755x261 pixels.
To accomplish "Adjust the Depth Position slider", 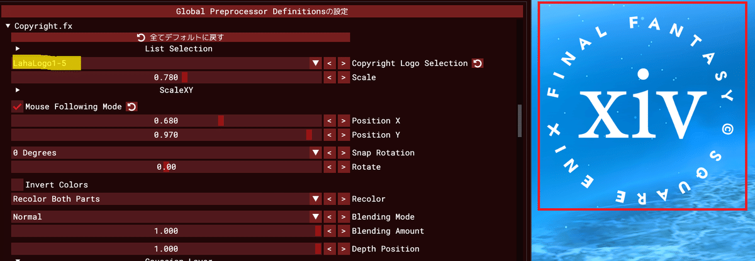I will [x=167, y=249].
